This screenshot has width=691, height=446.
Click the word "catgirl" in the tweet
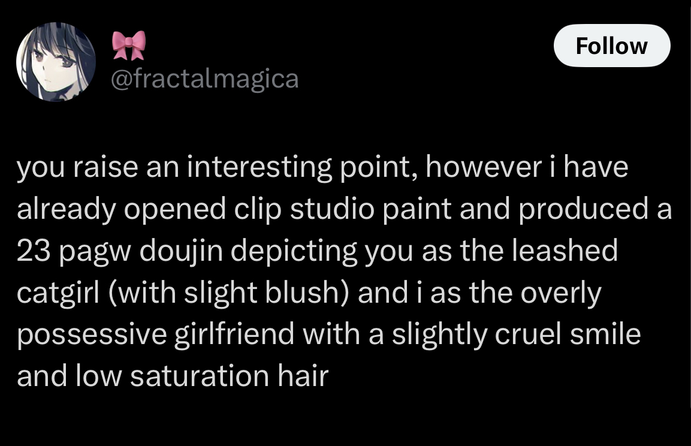(58, 293)
